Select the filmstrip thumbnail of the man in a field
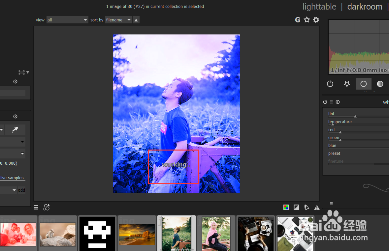 tap(177, 234)
